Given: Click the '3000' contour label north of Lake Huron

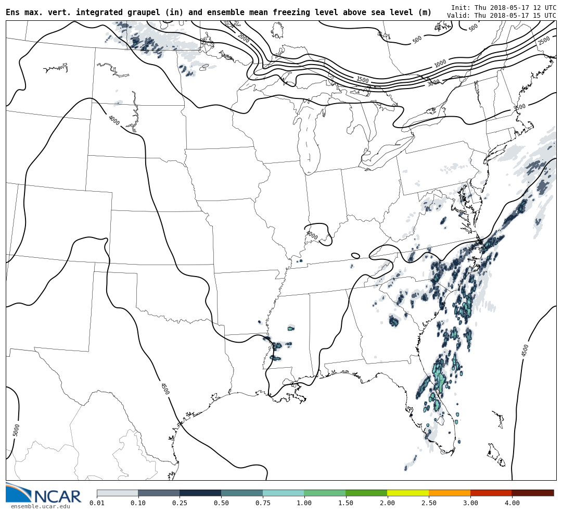Looking at the screenshot, I should point(433,83).
